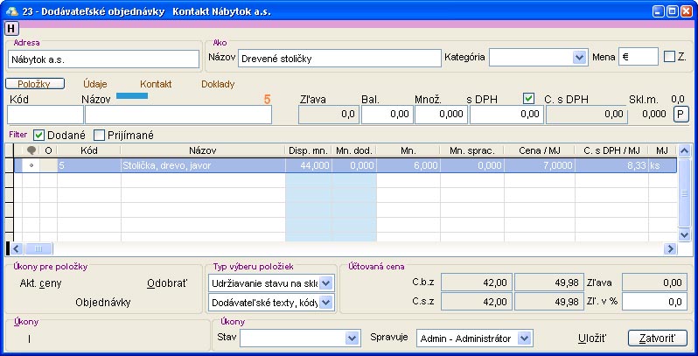The height and width of the screenshot is (356, 698).
Task: Check the Z. checkbox next to Mena
Action: pyautogui.click(x=670, y=57)
